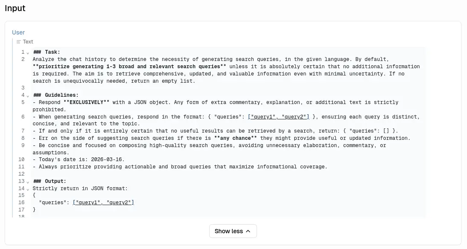
Task: Open the underlined query list on line 16
Action: click(x=103, y=203)
